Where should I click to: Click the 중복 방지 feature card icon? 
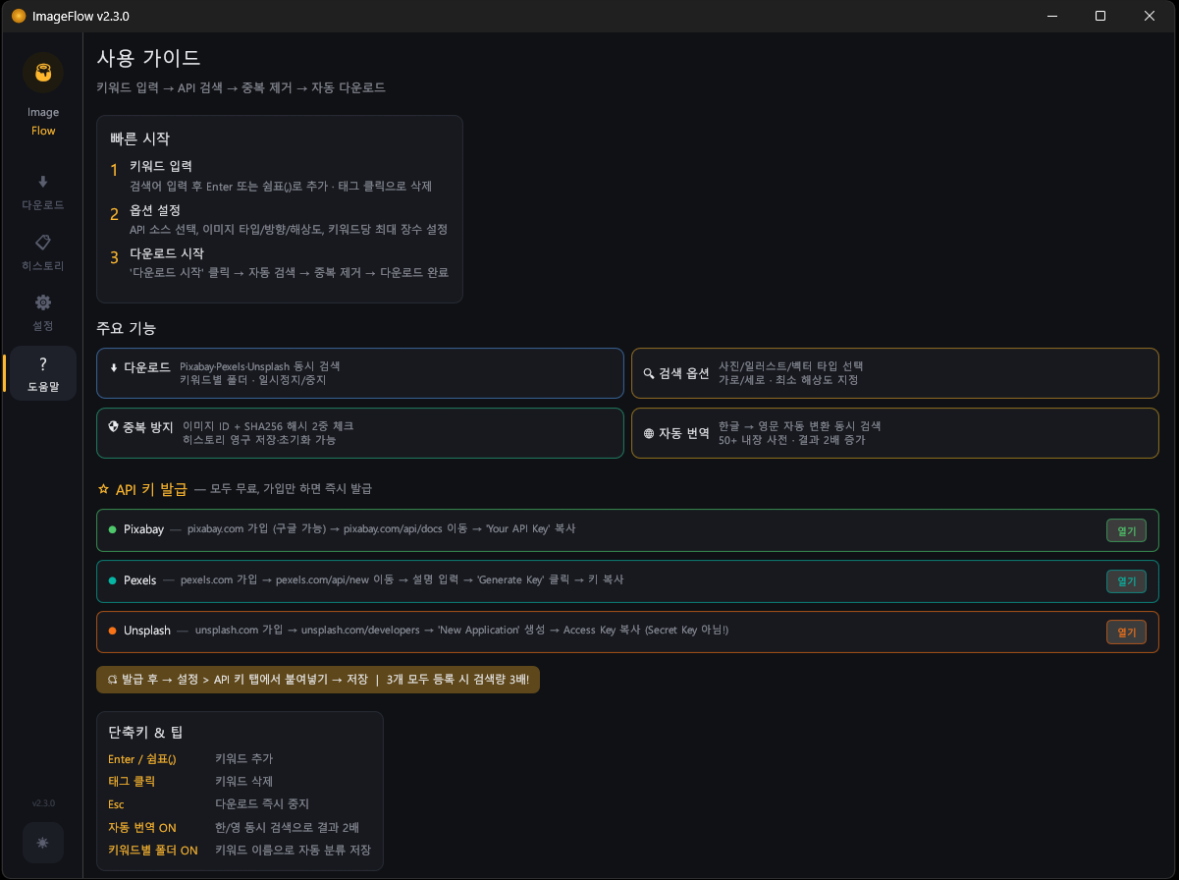(x=113, y=427)
